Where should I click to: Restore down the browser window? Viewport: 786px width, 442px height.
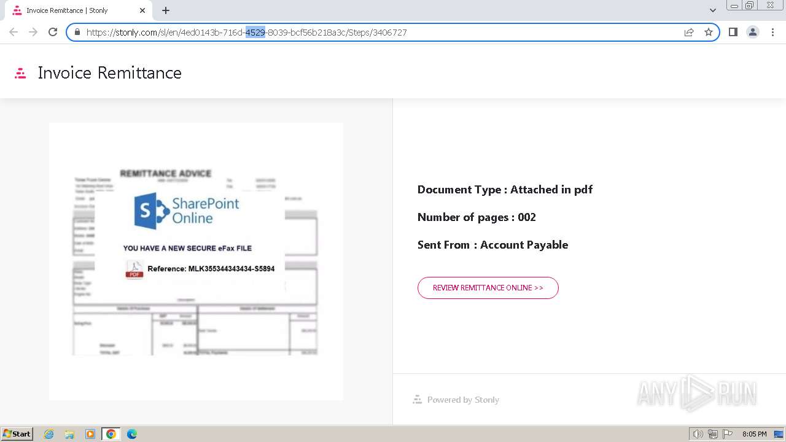(750, 6)
